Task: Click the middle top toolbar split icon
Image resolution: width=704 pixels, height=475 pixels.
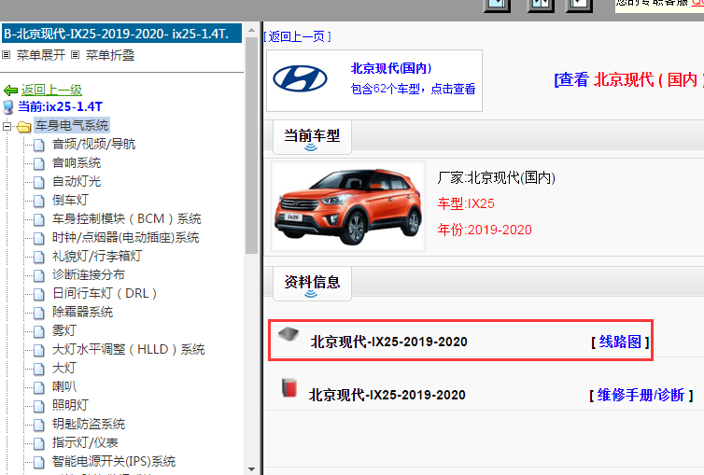Action: pos(540,6)
